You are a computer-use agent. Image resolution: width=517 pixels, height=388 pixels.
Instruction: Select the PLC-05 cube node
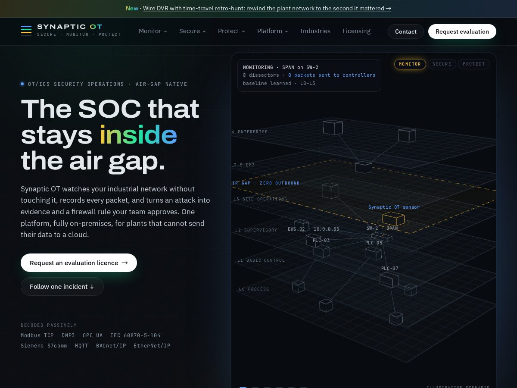373,253
